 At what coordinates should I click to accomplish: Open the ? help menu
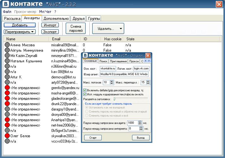pos(55,12)
